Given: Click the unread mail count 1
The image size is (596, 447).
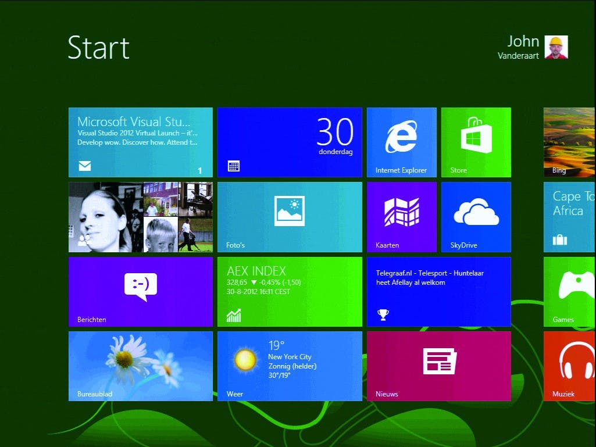Looking at the screenshot, I should 200,171.
